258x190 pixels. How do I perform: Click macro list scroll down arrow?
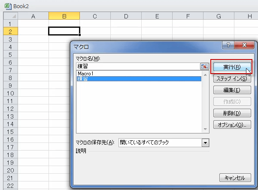205,129
